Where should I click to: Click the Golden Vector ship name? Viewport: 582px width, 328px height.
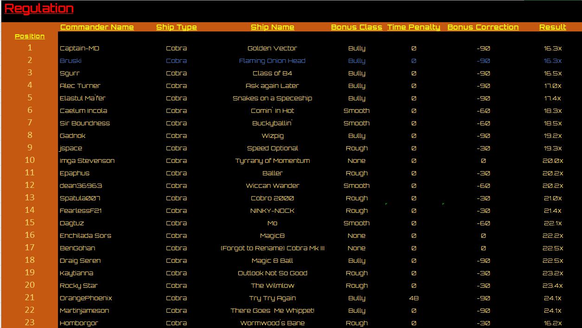[x=272, y=48]
